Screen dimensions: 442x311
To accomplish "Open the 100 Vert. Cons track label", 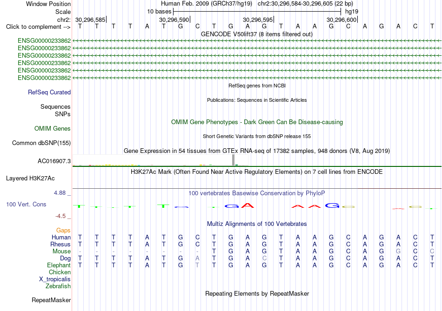I will point(26,204).
